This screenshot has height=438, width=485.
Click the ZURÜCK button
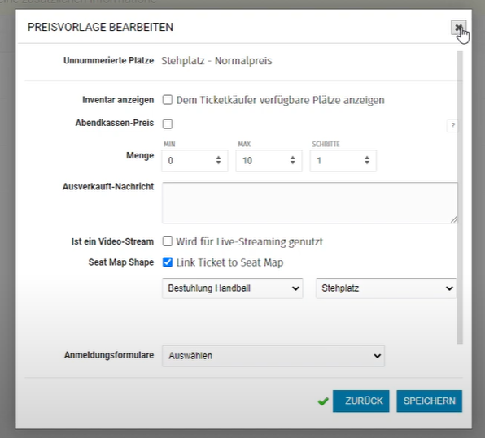[361, 401]
